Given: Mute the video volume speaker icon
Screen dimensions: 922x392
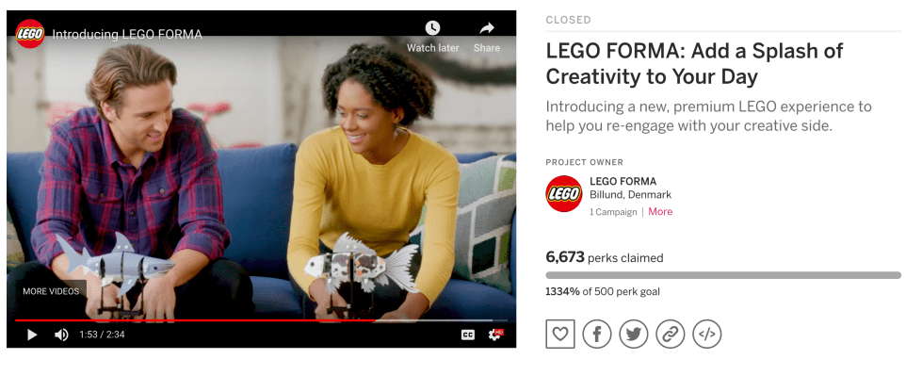Looking at the screenshot, I should [61, 335].
